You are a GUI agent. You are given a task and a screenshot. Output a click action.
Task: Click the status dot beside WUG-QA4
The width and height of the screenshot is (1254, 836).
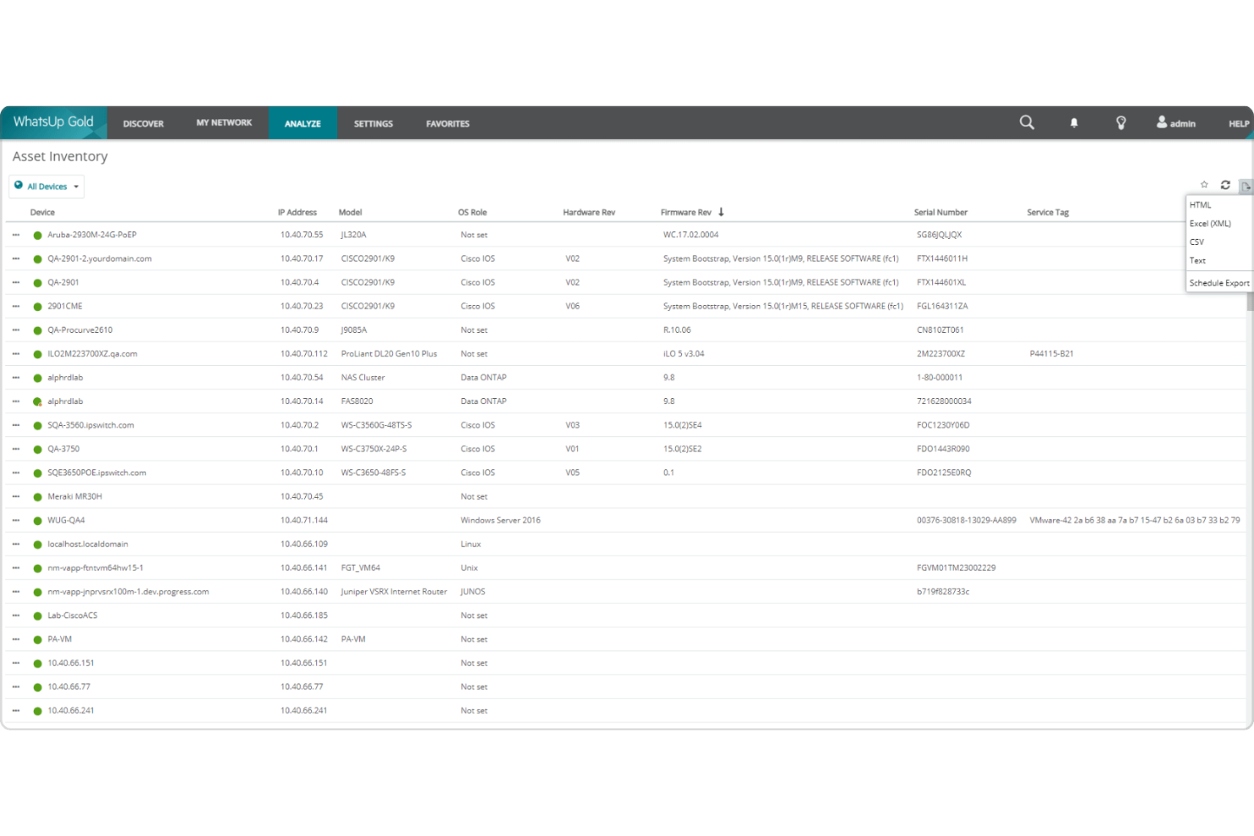37,520
